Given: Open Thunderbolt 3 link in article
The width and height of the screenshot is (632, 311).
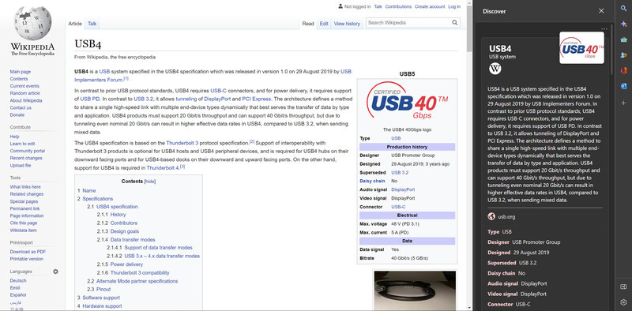Looking at the screenshot, I should pyautogui.click(x=182, y=143).
